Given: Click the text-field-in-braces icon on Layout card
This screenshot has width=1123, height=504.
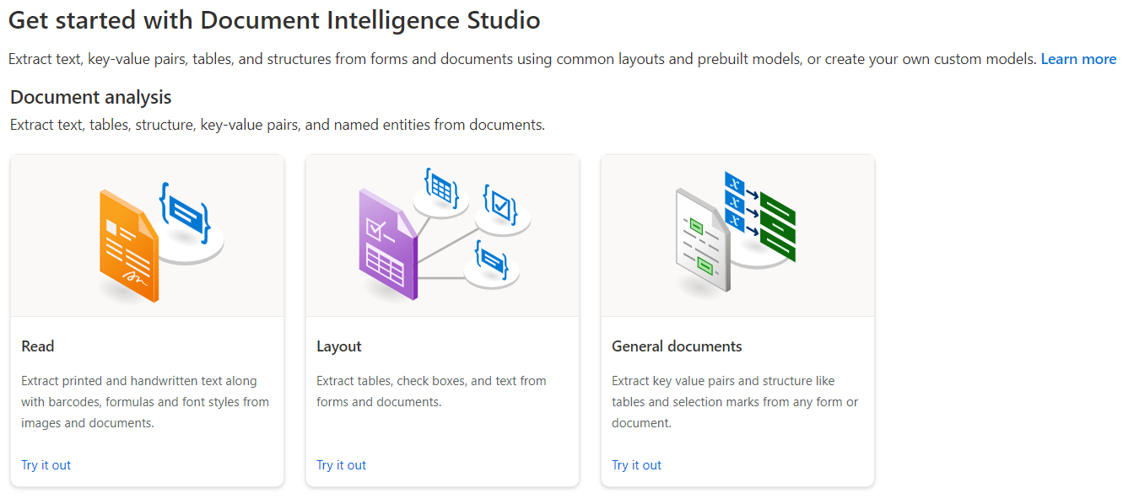Looking at the screenshot, I should (x=491, y=260).
